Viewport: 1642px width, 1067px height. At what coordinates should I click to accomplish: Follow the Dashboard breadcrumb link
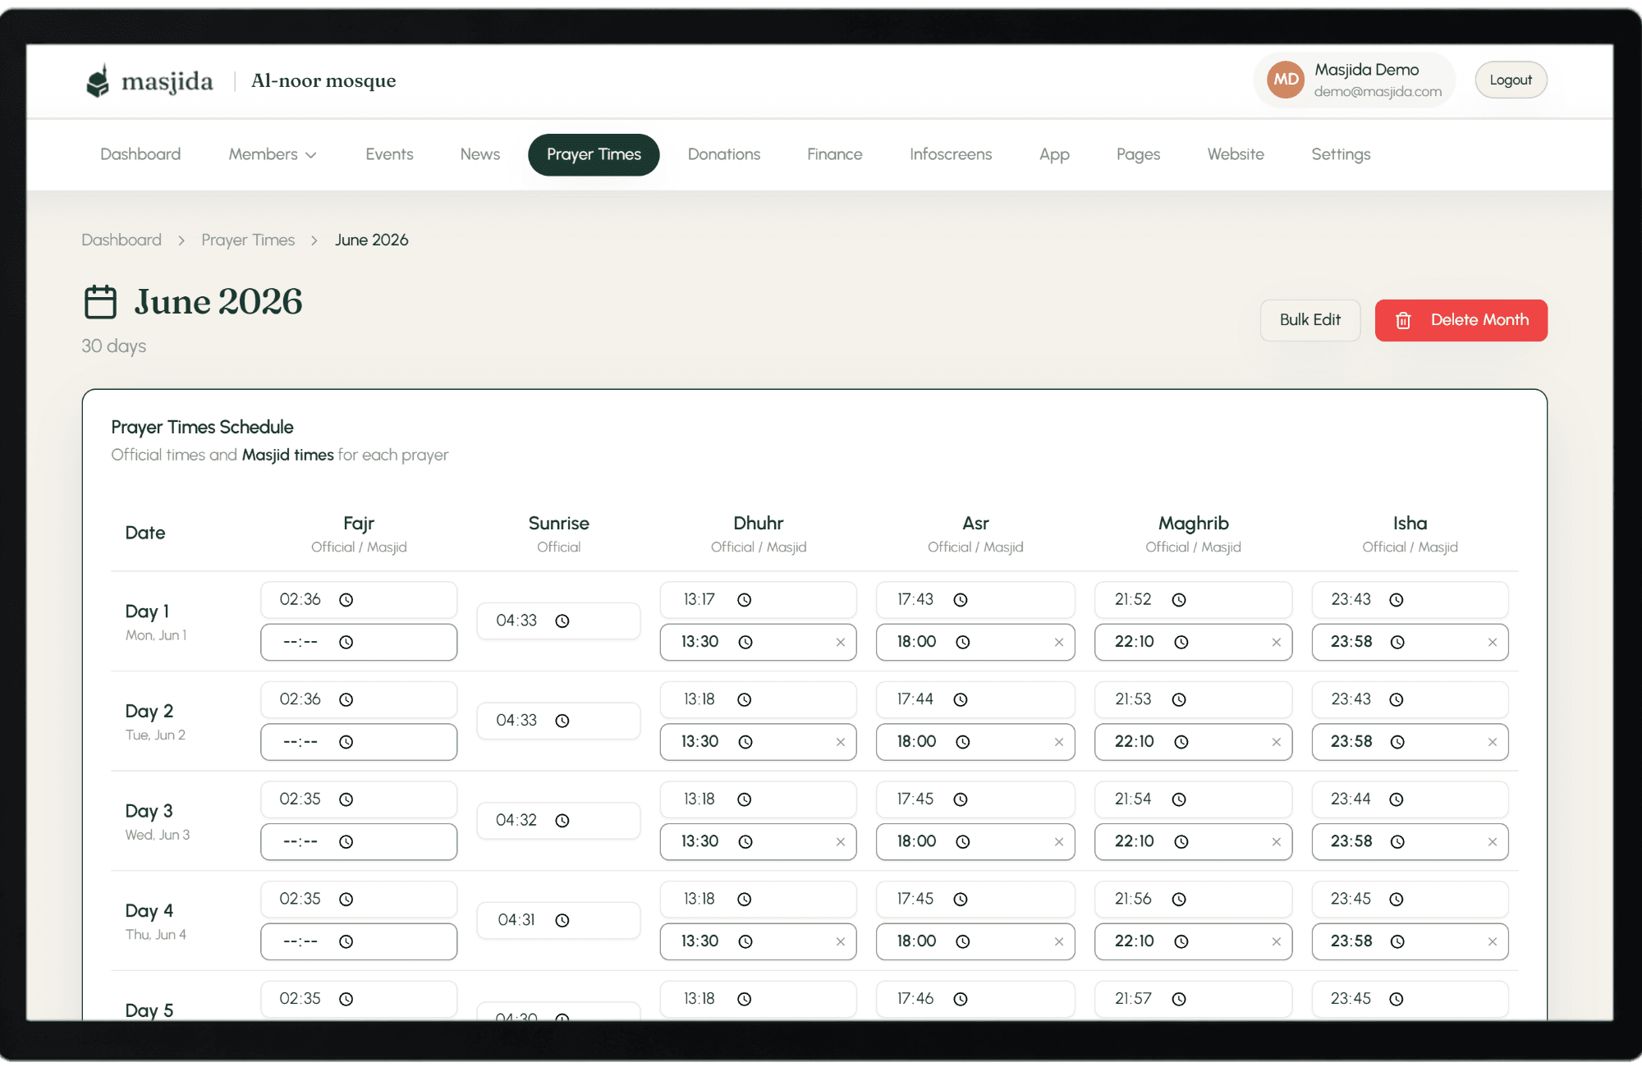[x=122, y=240]
